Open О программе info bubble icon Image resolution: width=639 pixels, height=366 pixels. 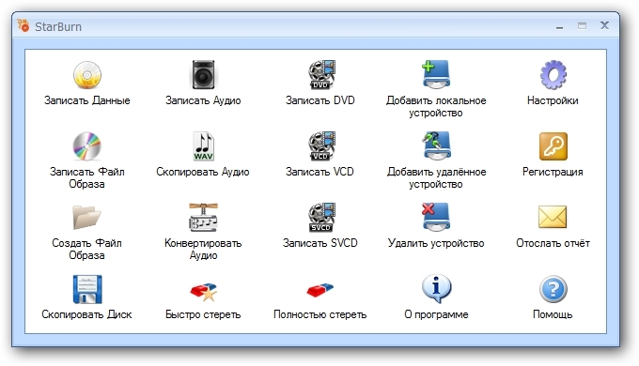436,289
